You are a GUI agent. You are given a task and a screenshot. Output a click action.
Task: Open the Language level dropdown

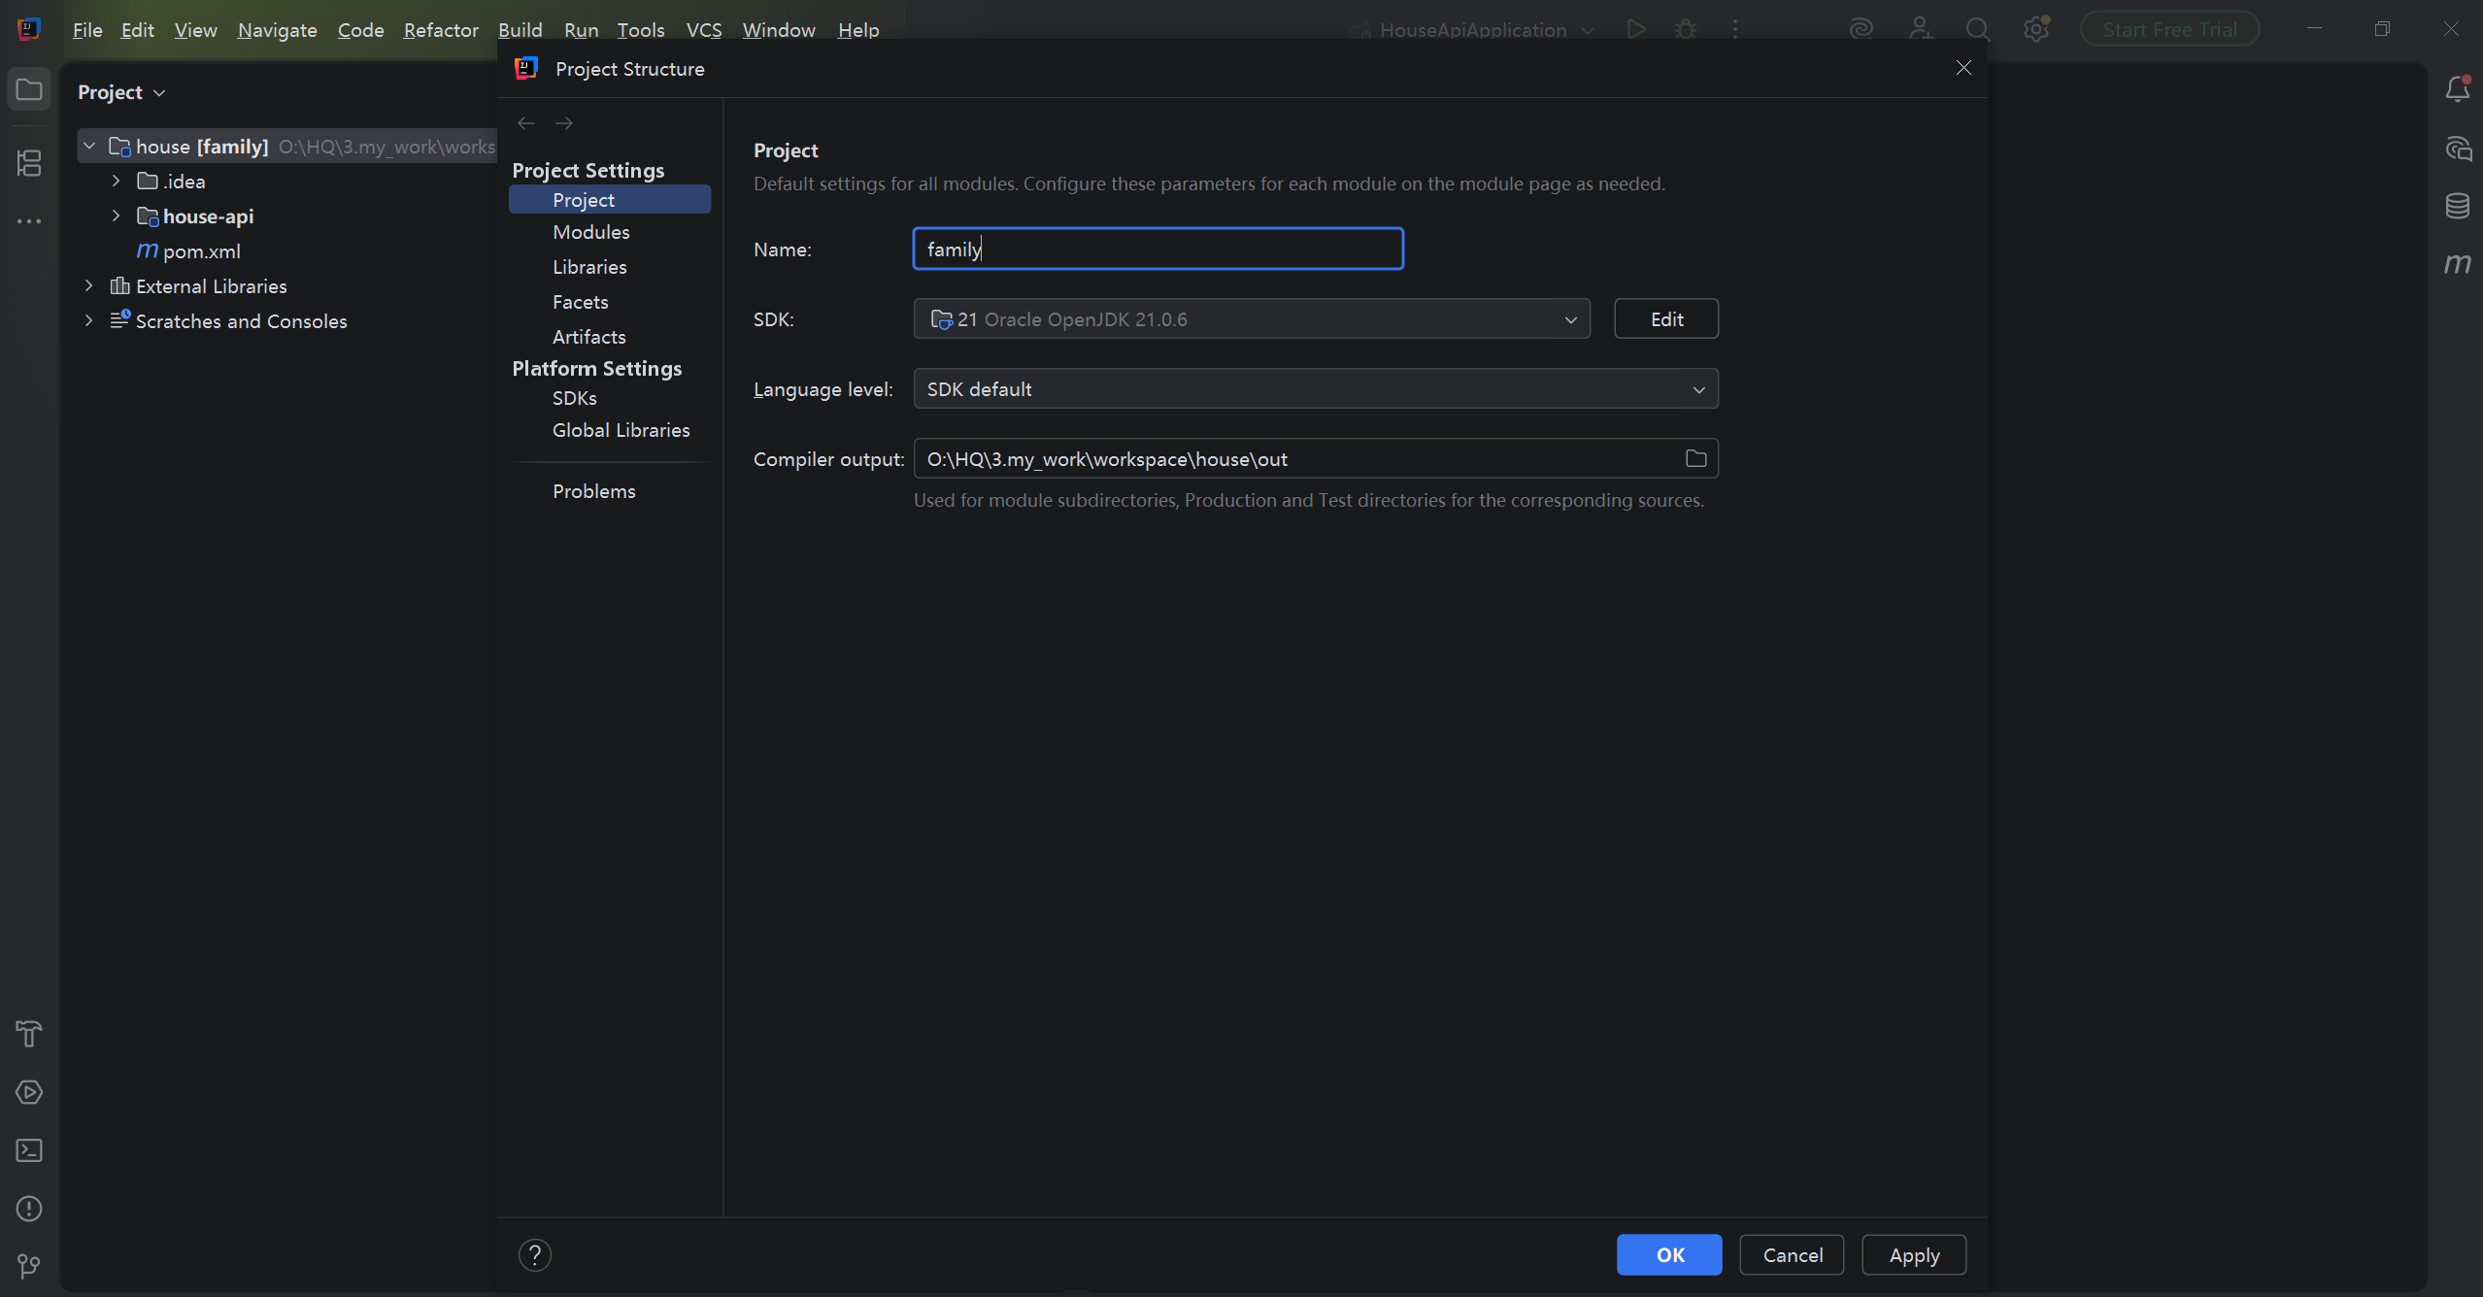(1315, 389)
